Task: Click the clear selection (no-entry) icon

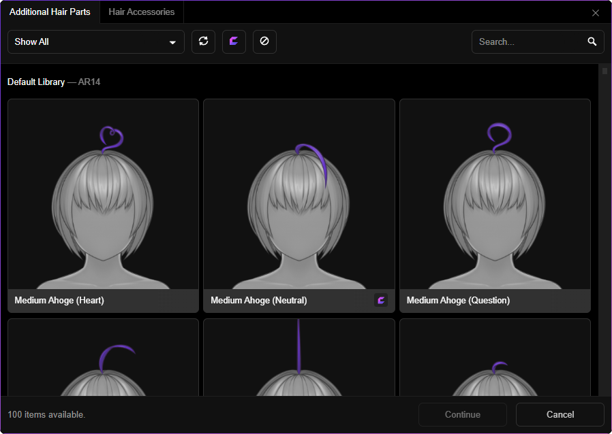Action: click(x=264, y=41)
